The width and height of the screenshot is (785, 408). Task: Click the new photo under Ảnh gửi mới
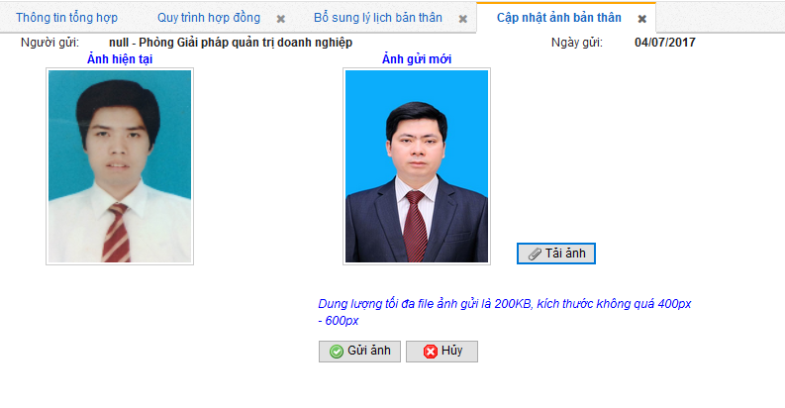point(417,166)
